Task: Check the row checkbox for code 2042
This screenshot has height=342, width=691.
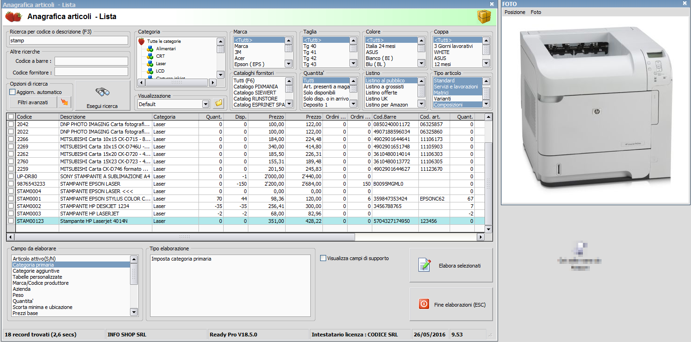Action: (x=11, y=124)
